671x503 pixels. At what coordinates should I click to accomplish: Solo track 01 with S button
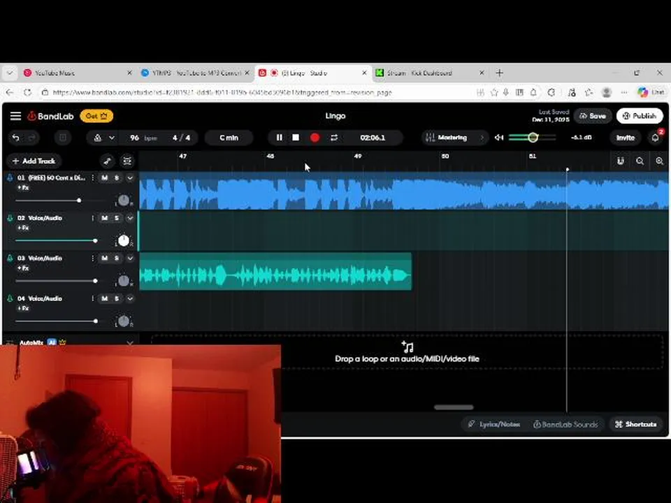coord(117,178)
